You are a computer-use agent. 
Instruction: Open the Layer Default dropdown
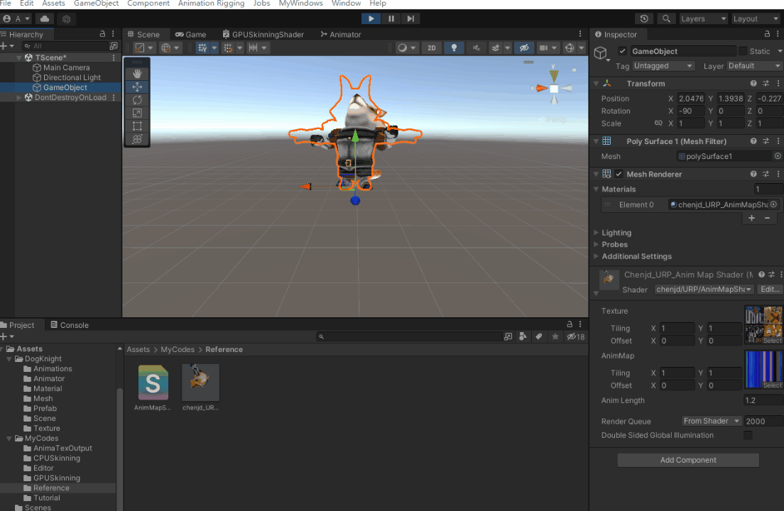tap(753, 65)
